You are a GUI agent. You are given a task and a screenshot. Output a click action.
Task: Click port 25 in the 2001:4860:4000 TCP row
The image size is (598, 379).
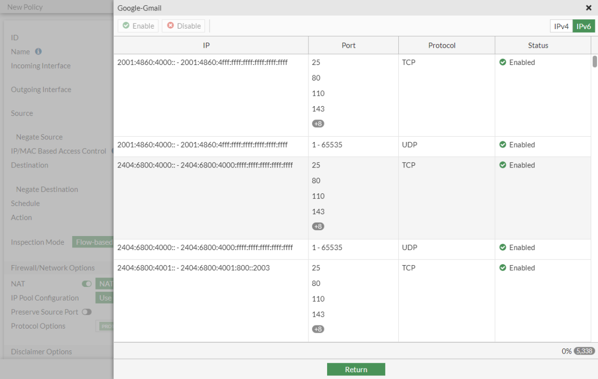click(x=316, y=62)
